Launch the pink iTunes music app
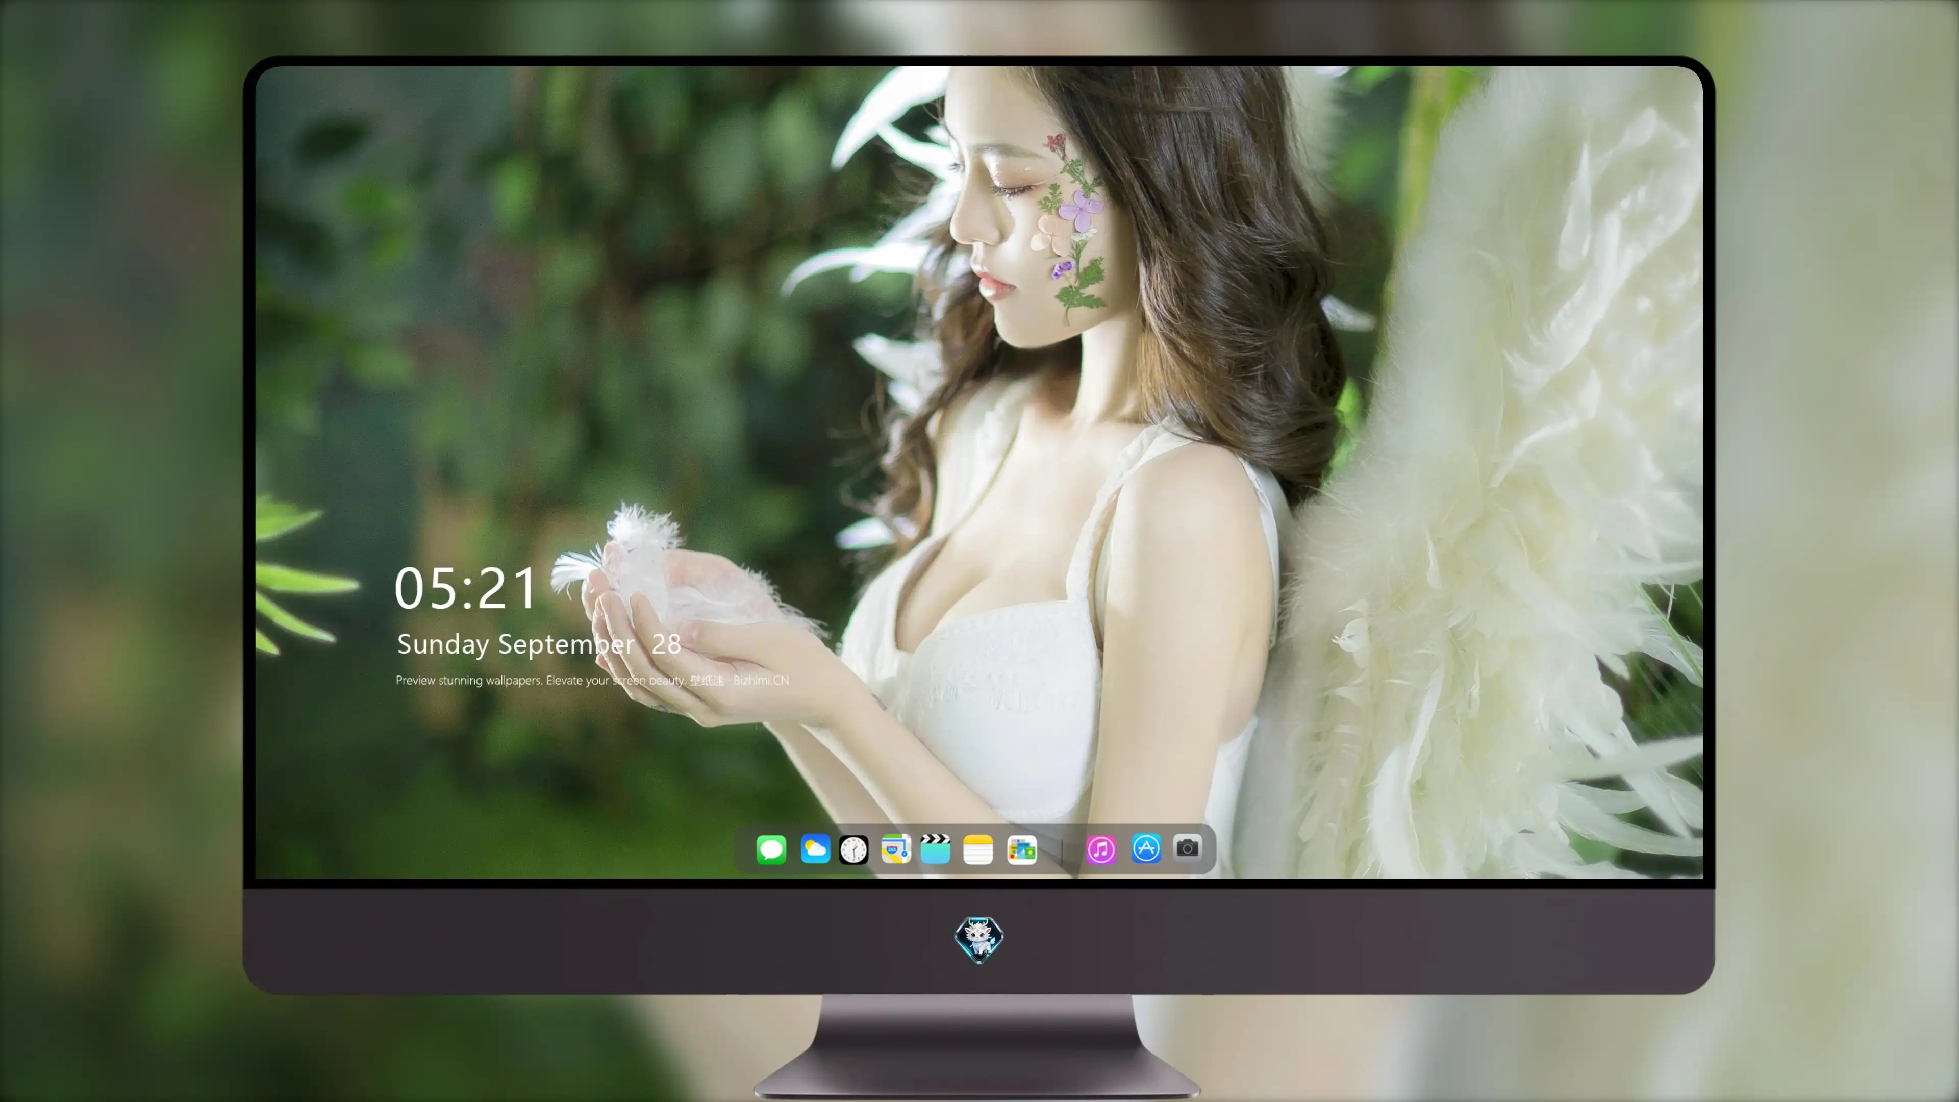 pos(1101,849)
